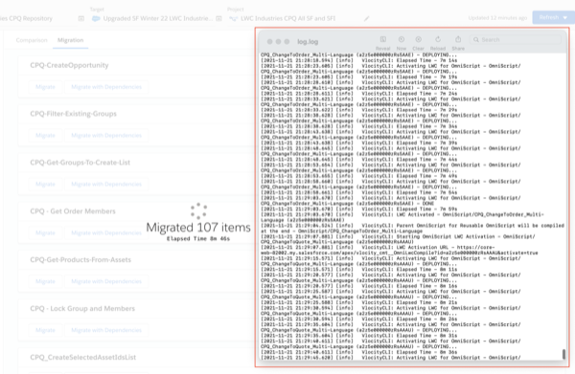The width and height of the screenshot is (575, 374).
Task: Migrate the CPQ - Get Order Members item
Action: (45, 232)
